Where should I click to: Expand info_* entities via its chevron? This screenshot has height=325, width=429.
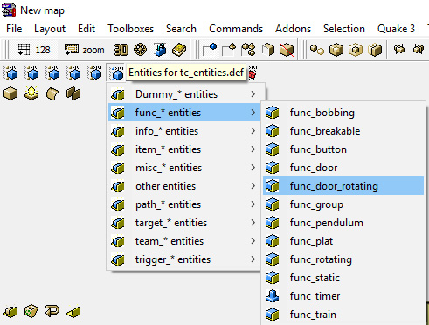[253, 131]
